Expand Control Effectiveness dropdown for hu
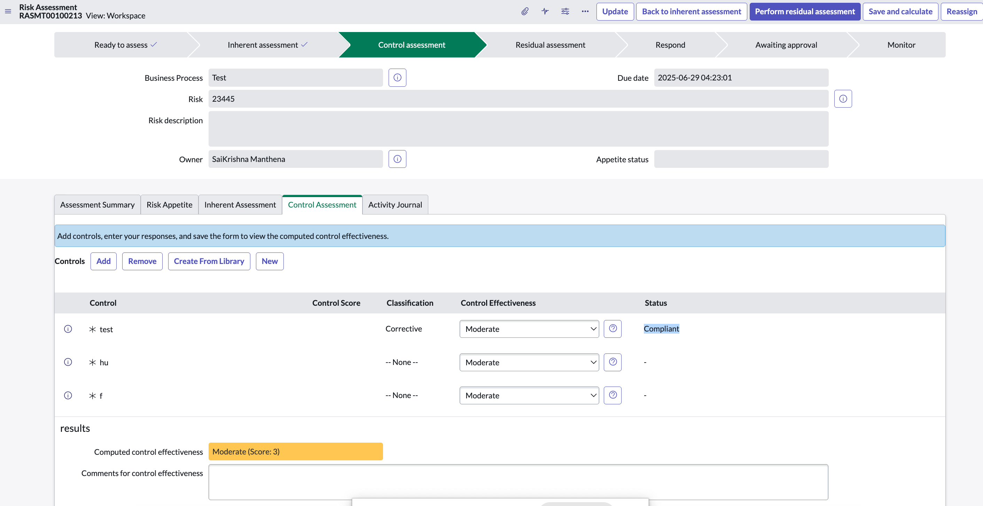 coord(529,362)
